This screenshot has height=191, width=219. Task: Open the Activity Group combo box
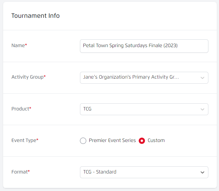(x=144, y=77)
